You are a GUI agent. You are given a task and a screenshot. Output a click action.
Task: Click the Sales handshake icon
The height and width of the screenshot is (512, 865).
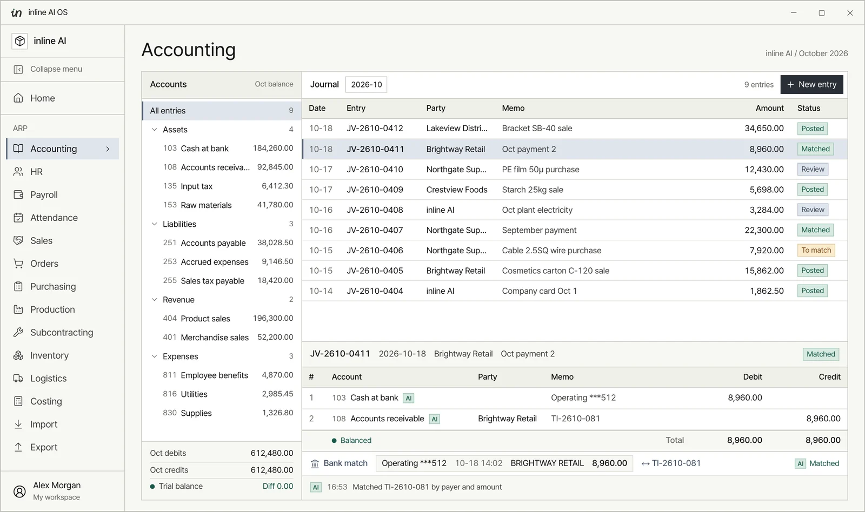click(x=18, y=240)
